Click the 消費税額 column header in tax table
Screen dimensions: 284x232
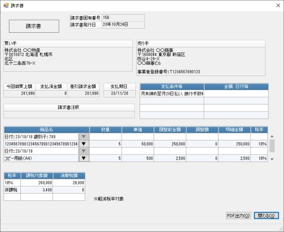click(69, 176)
